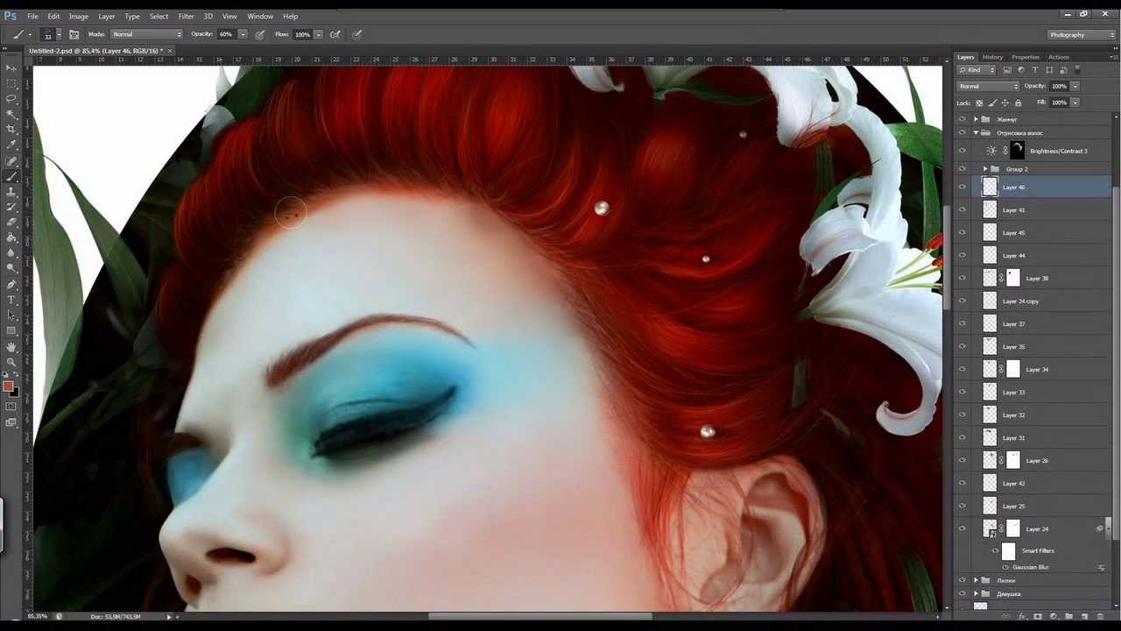This screenshot has height=631, width=1121.
Task: Open brush opacity slider dropdown
Action: tap(243, 34)
